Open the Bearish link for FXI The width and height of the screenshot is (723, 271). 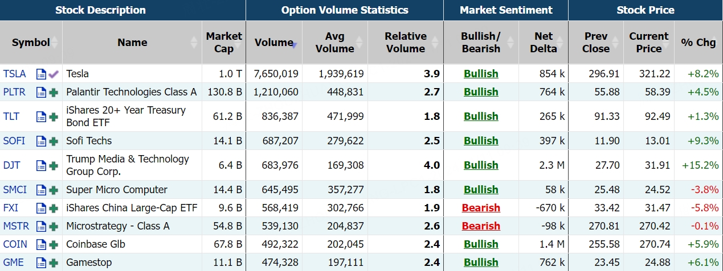pyautogui.click(x=481, y=208)
